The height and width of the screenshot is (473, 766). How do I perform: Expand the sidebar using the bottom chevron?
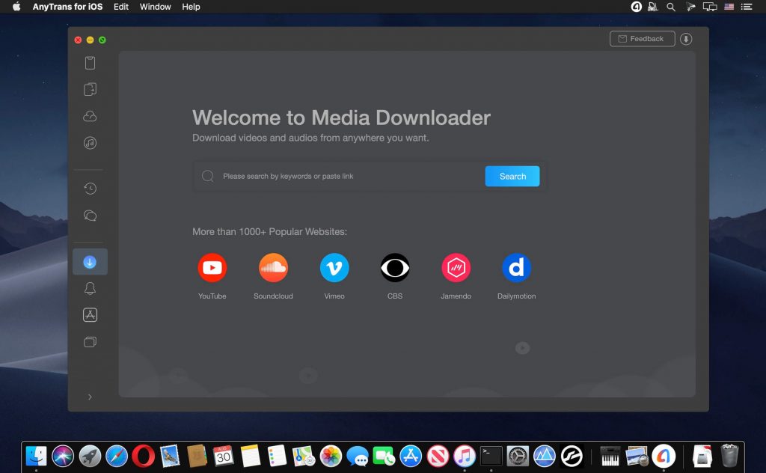90,397
